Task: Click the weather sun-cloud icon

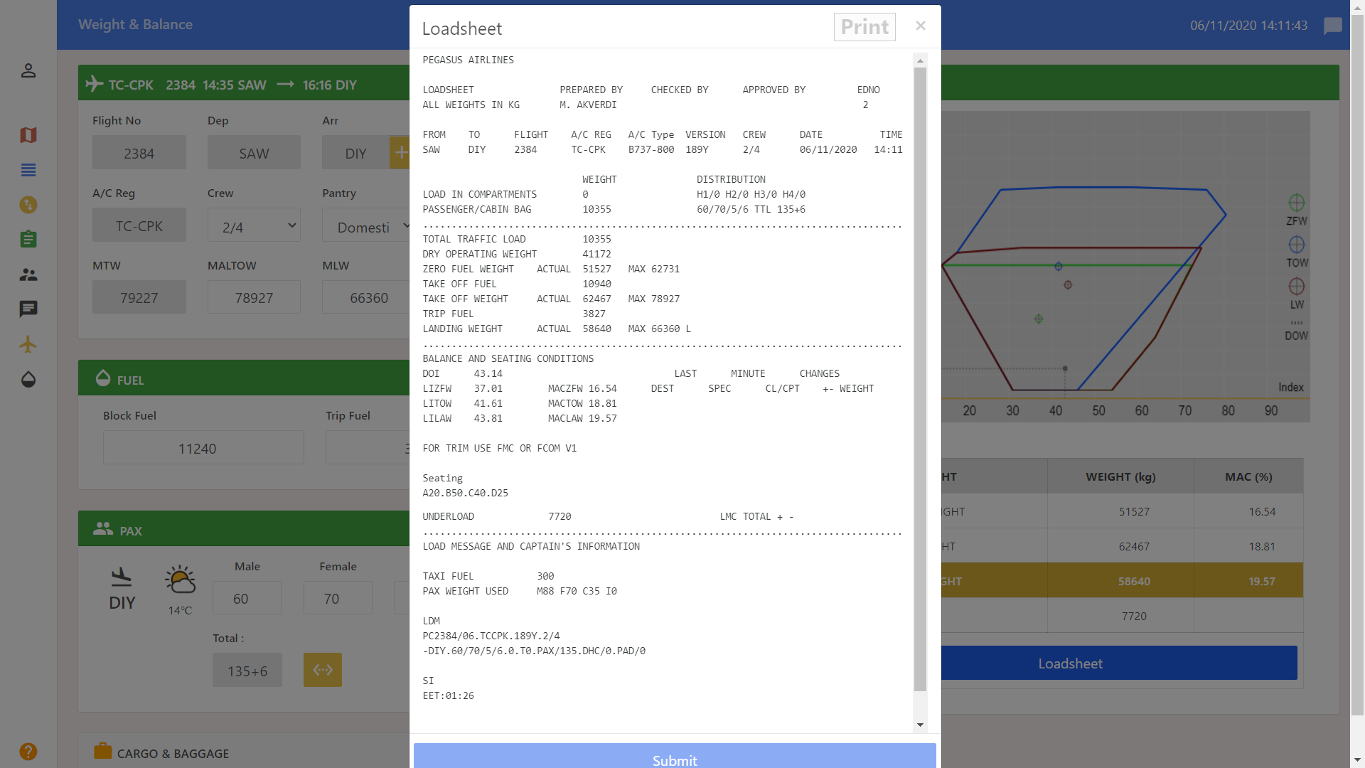Action: coord(181,580)
